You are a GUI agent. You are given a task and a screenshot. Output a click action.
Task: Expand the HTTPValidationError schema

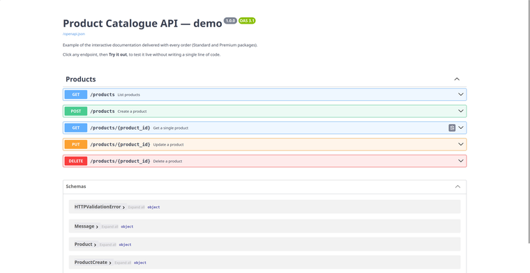click(x=100, y=207)
